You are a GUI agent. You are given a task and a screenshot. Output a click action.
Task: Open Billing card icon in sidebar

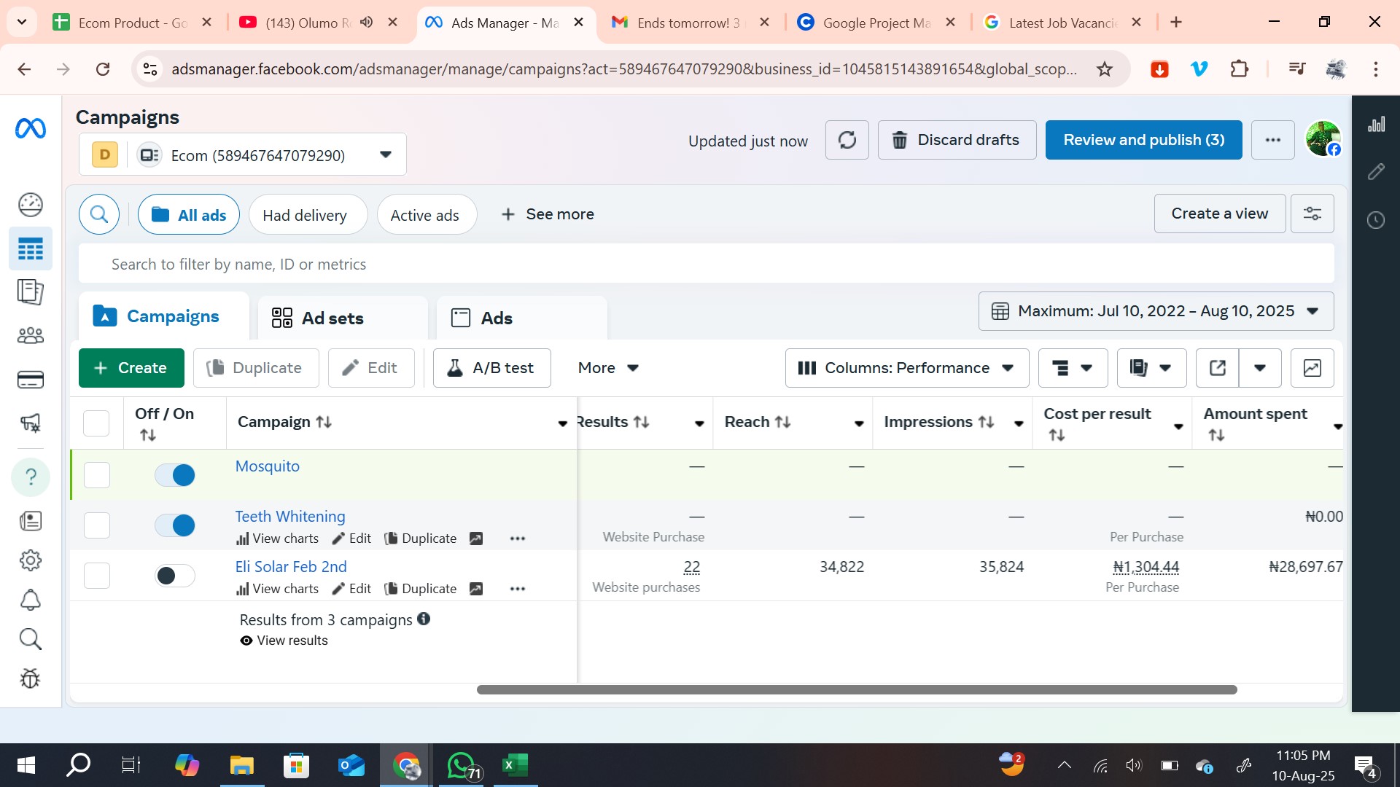coord(31,380)
